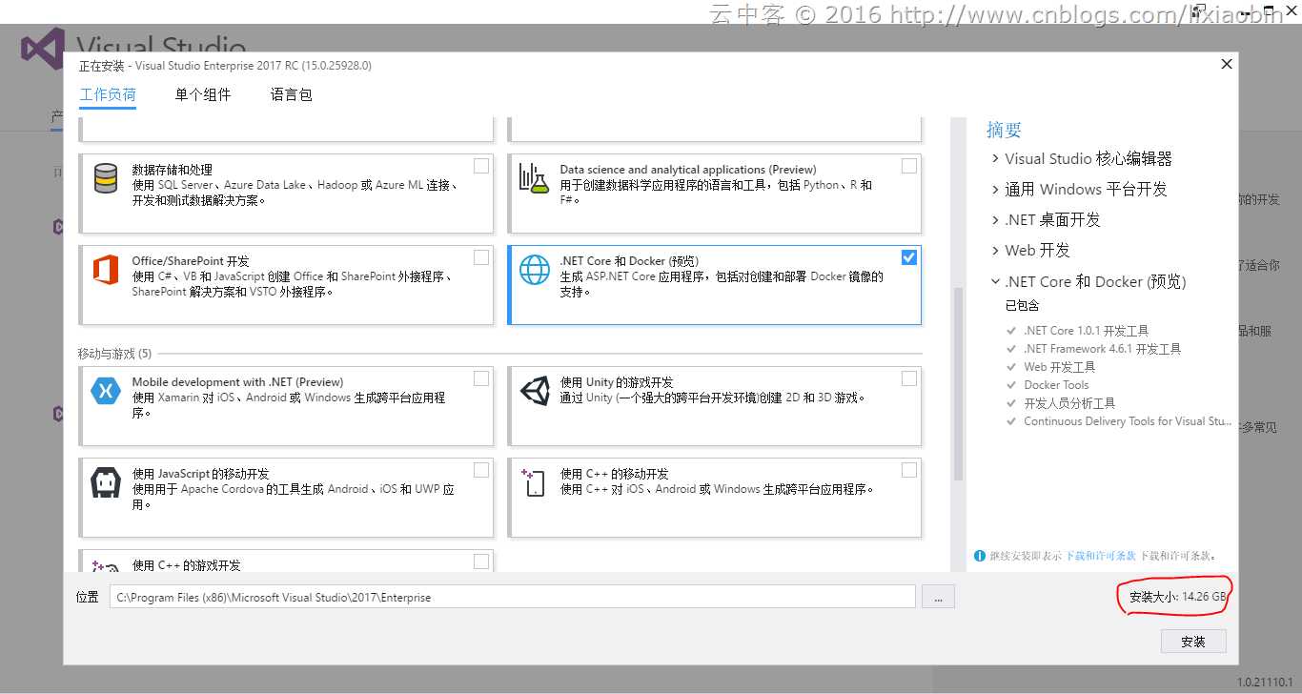The width and height of the screenshot is (1302, 694).
Task: Click the Cordova robot icon for JavaScript 移动开发
Action: coord(104,482)
